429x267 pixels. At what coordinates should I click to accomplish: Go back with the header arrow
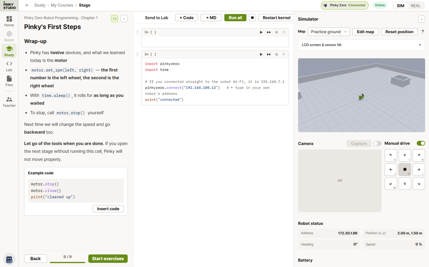pyautogui.click(x=27, y=5)
